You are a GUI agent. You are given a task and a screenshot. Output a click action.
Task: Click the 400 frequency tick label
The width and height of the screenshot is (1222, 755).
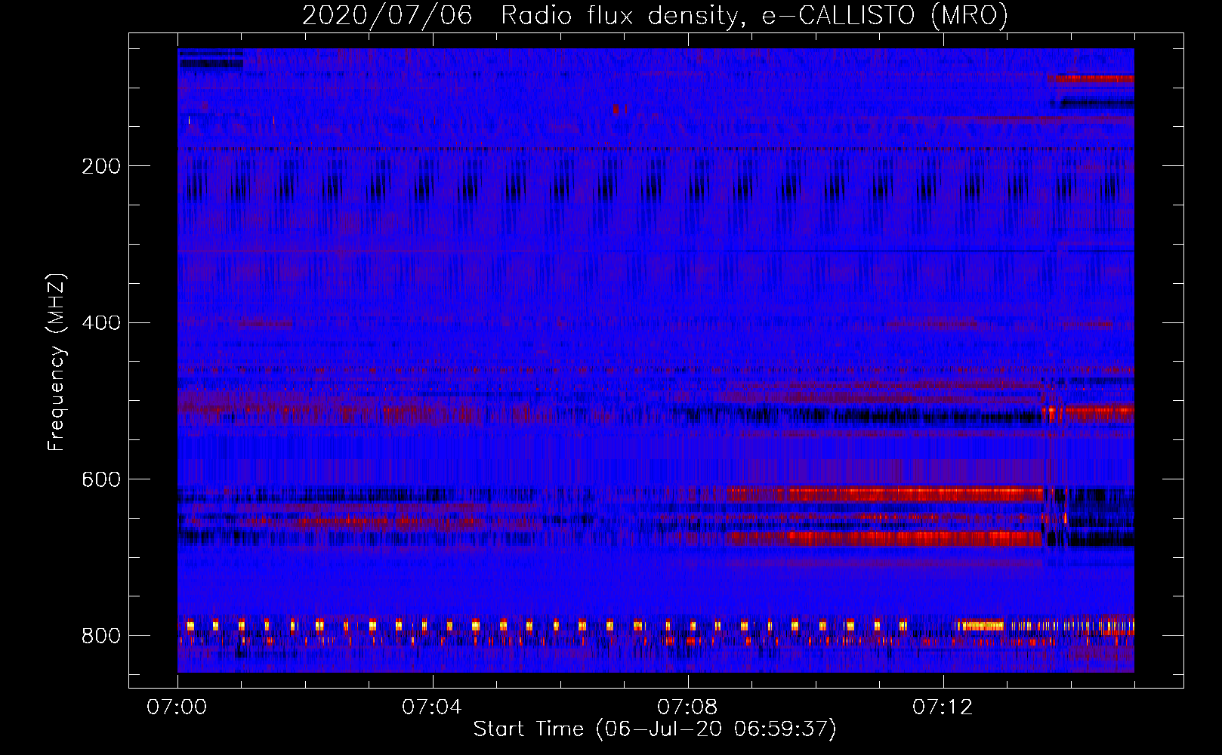[100, 323]
